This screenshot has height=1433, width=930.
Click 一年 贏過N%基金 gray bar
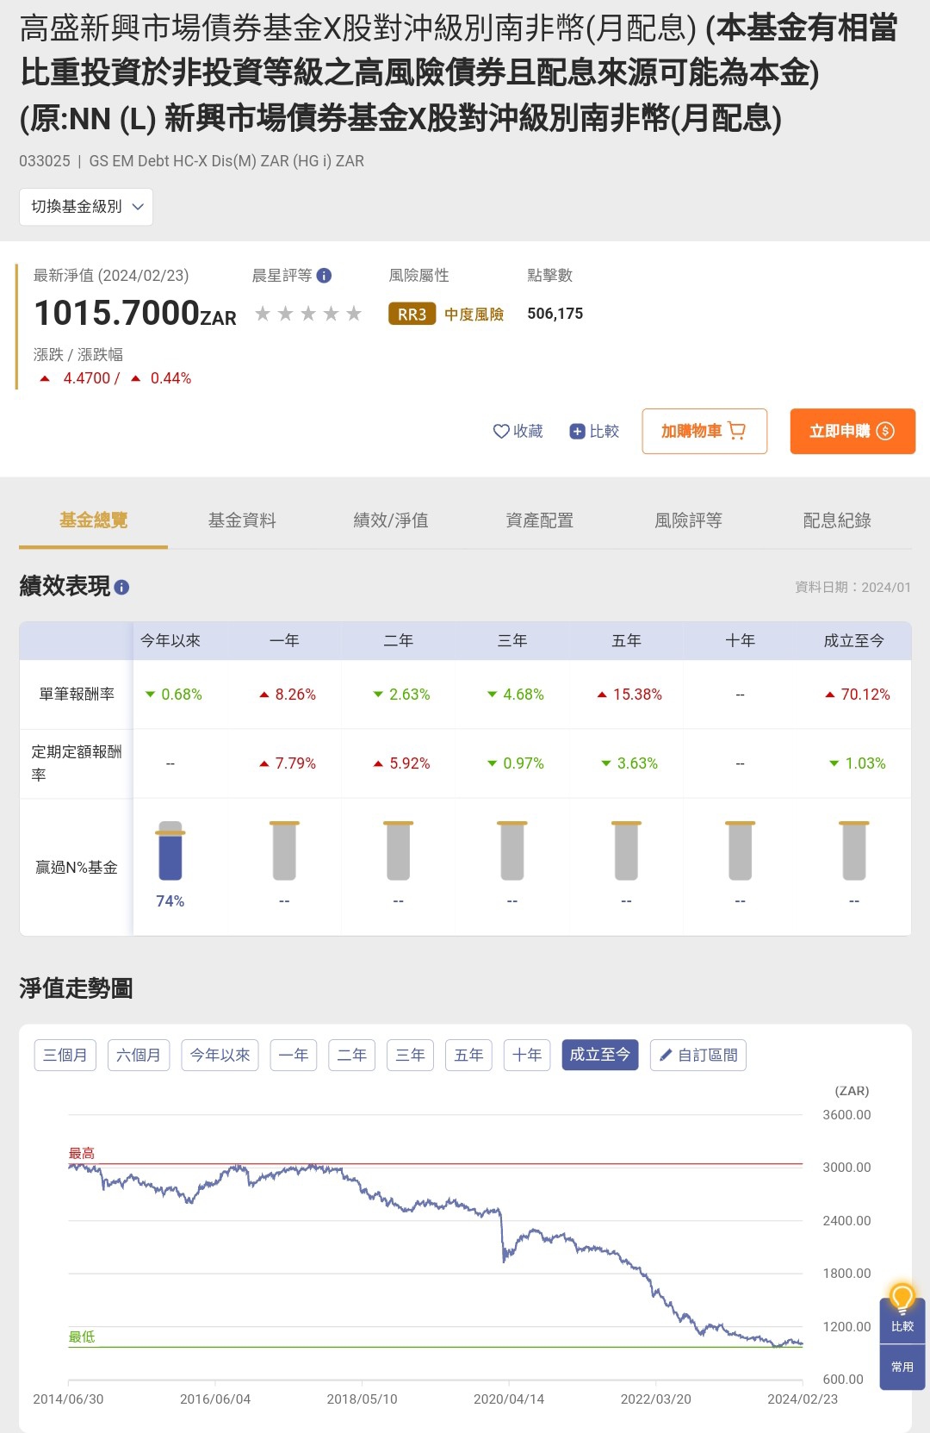pyautogui.click(x=284, y=851)
